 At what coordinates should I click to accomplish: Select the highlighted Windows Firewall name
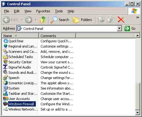22,104
